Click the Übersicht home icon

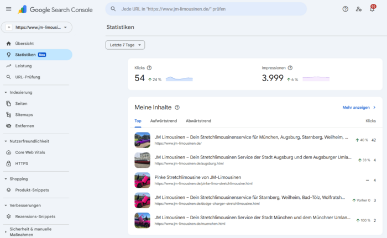point(9,44)
